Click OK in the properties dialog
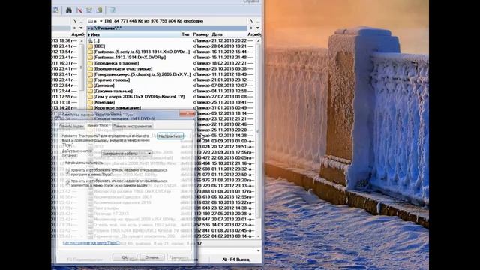The image size is (480, 270). click(x=124, y=257)
